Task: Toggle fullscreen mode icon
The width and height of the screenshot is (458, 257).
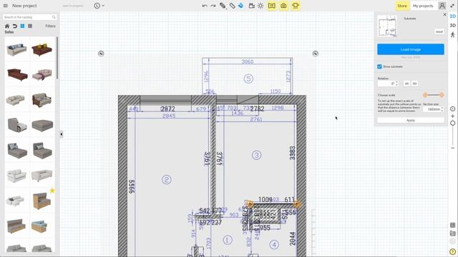Action: coord(452,6)
